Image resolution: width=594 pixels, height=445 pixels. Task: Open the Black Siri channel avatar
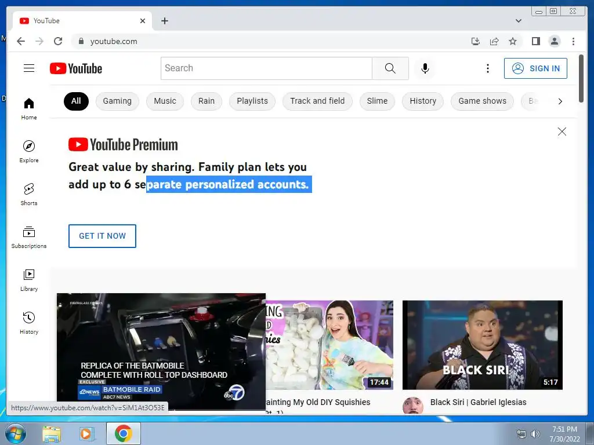click(x=412, y=405)
